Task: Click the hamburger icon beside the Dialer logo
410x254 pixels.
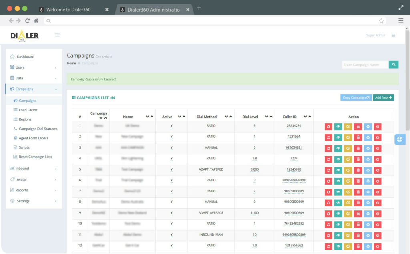Action: point(57,35)
